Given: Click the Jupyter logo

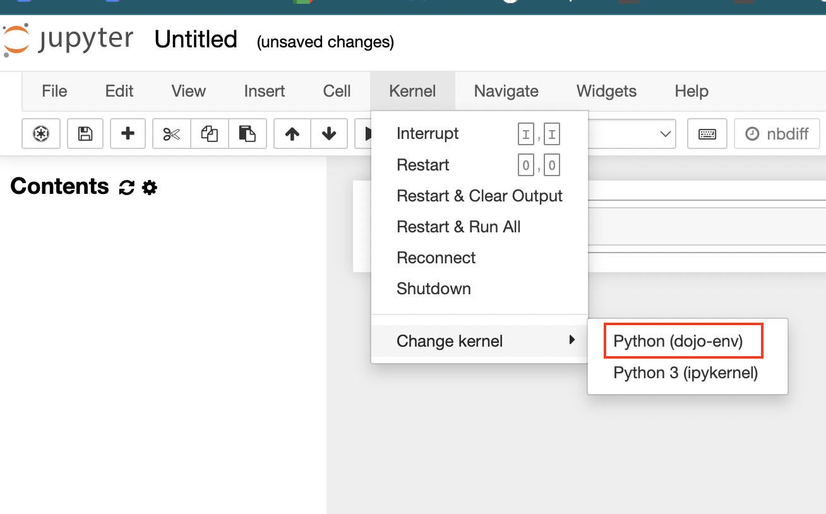Looking at the screenshot, I should [68, 40].
